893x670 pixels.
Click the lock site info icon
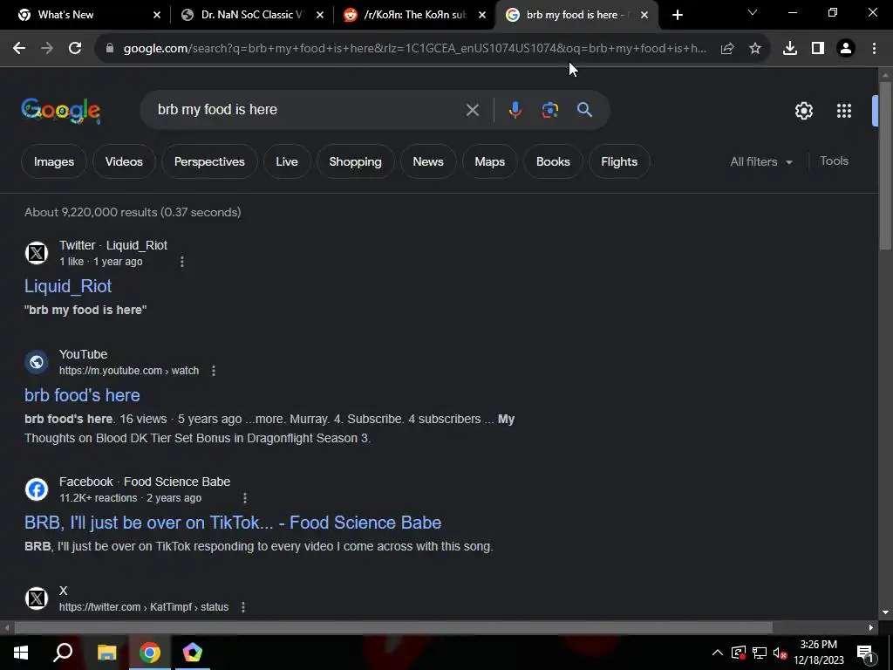[x=110, y=49]
